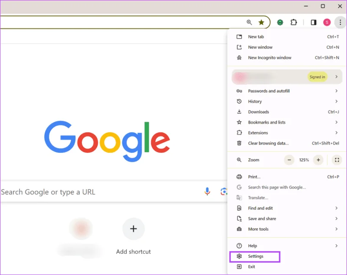Viewport: 347px width, 275px height.
Task: Open the Extensions puzzle piece toolbar button
Action: pyautogui.click(x=294, y=22)
